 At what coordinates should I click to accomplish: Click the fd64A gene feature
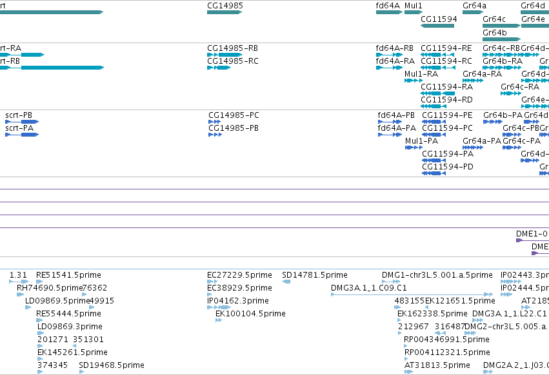coord(390,12)
